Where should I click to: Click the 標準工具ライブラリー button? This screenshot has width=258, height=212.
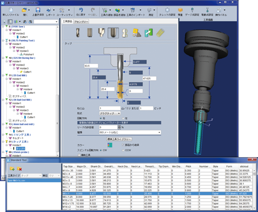(x=119, y=139)
